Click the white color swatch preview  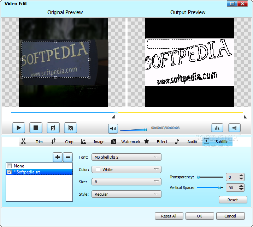[98, 169]
